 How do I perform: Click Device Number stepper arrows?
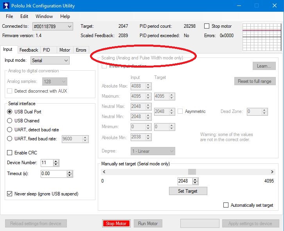click(56, 163)
